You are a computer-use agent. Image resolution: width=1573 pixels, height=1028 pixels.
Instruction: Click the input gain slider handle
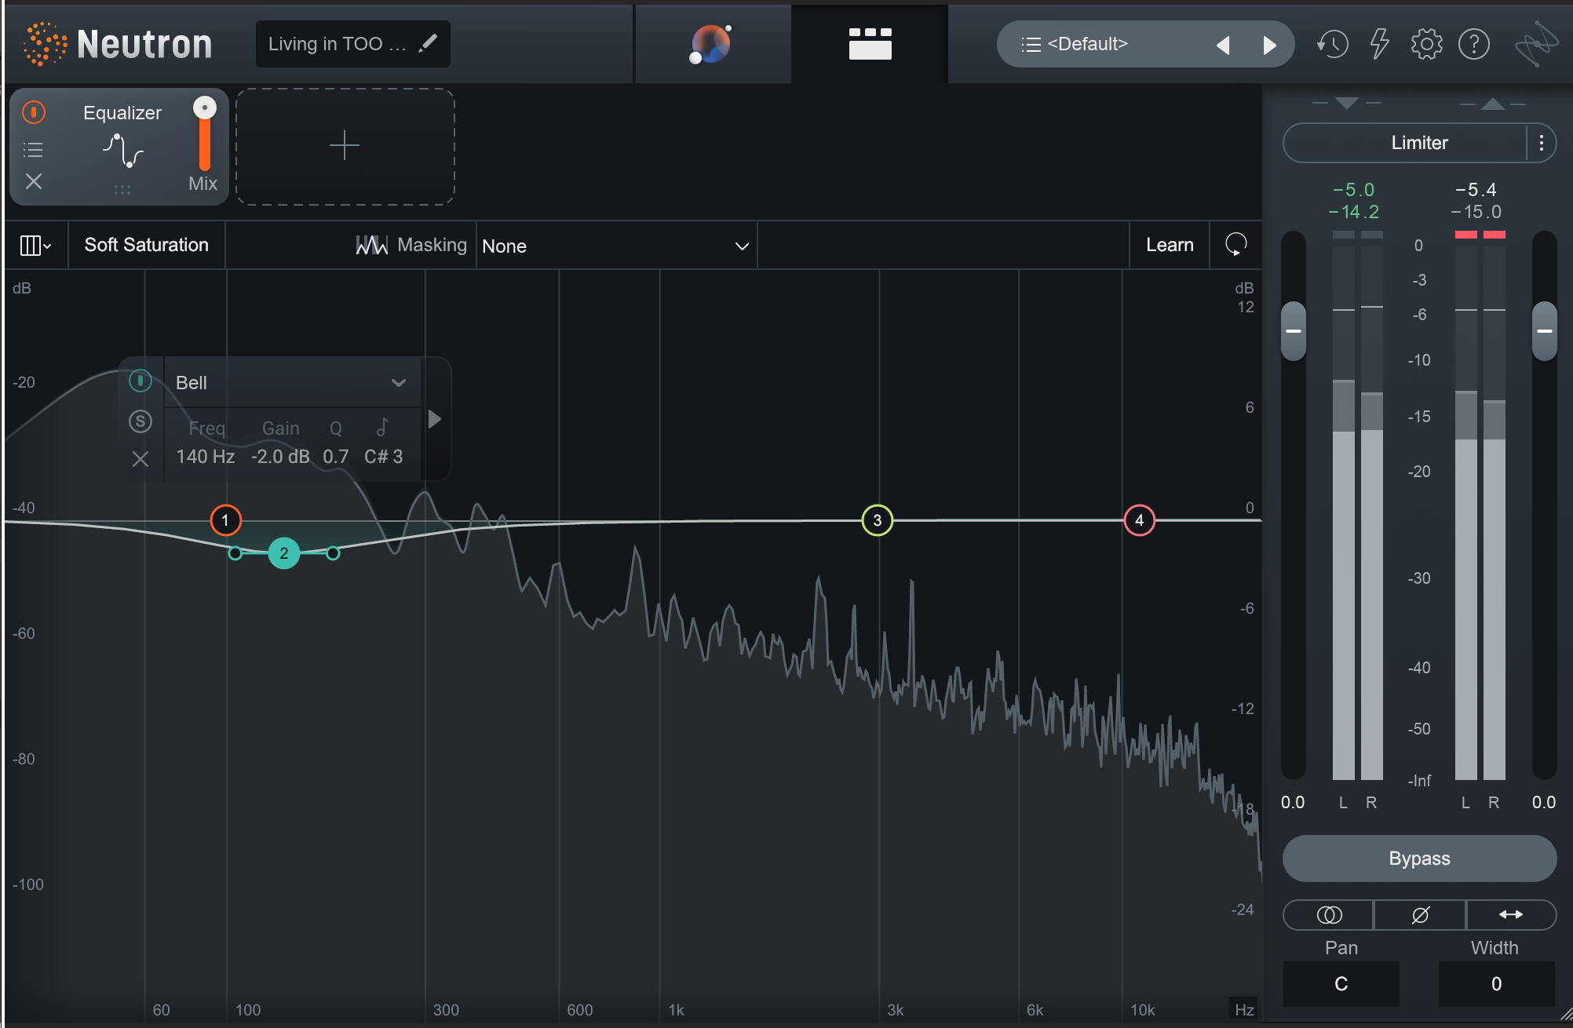1294,331
